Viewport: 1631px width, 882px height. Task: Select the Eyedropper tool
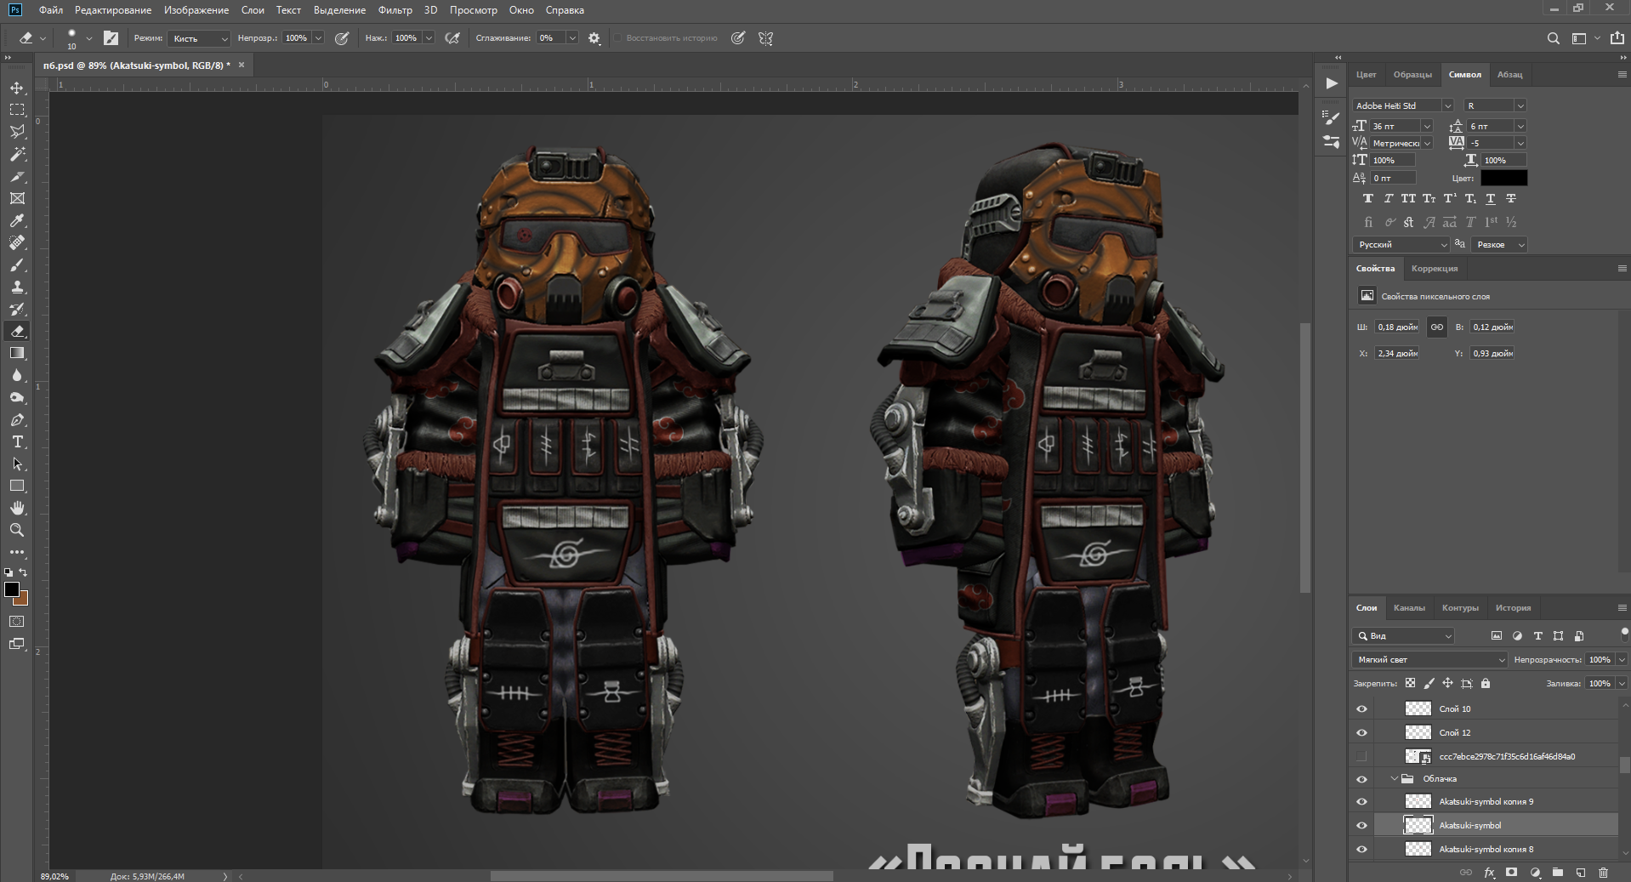pyautogui.click(x=17, y=220)
